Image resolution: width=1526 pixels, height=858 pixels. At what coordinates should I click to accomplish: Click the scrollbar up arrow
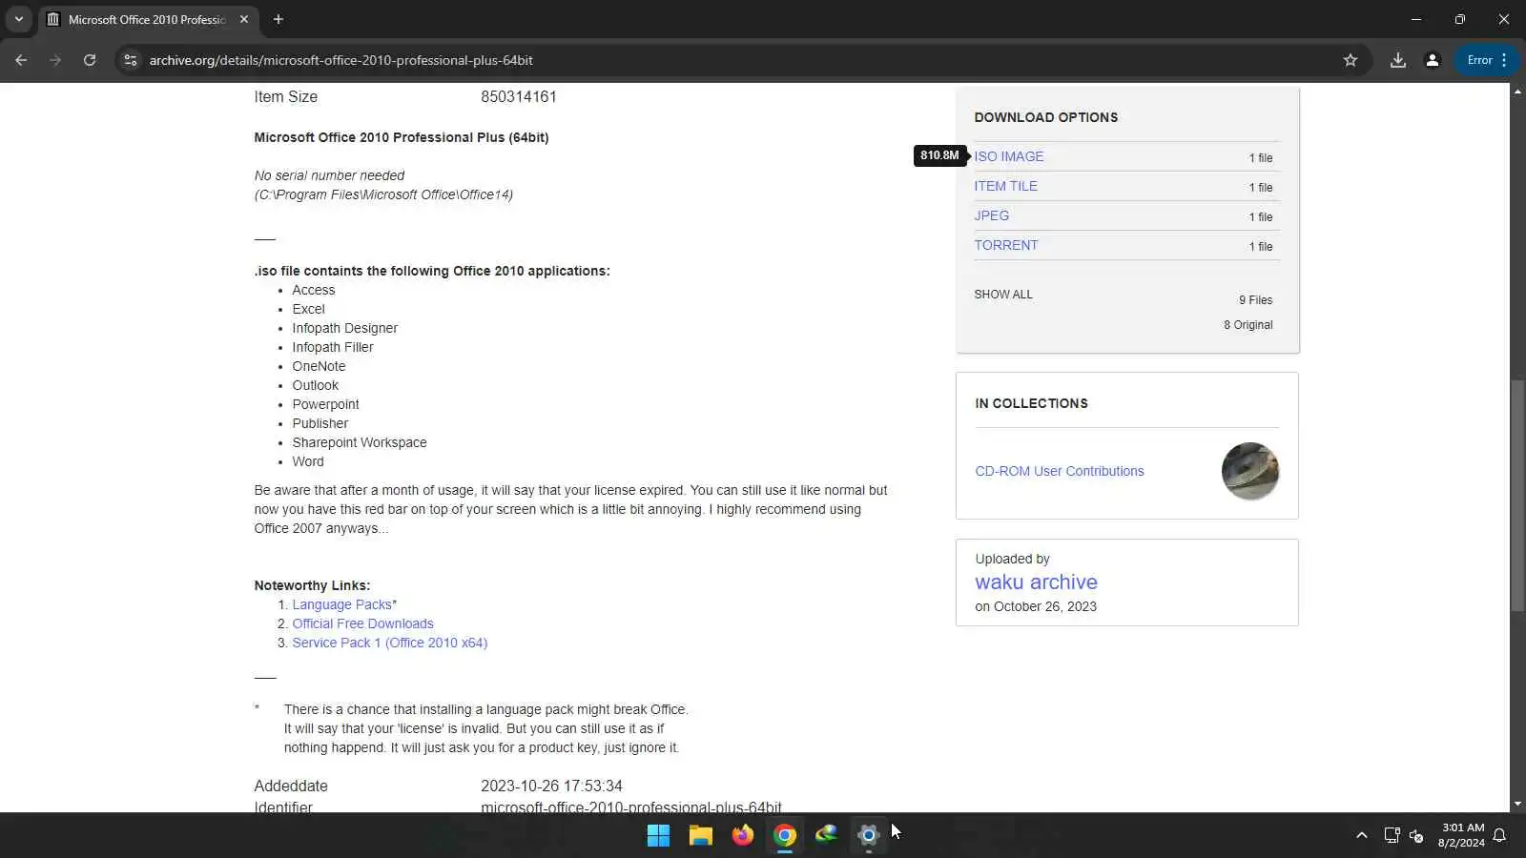[1517, 91]
